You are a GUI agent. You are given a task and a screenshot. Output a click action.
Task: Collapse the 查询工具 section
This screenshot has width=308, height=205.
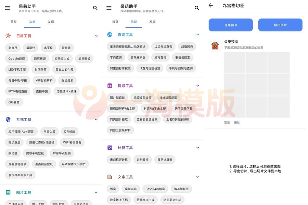(x=198, y=35)
